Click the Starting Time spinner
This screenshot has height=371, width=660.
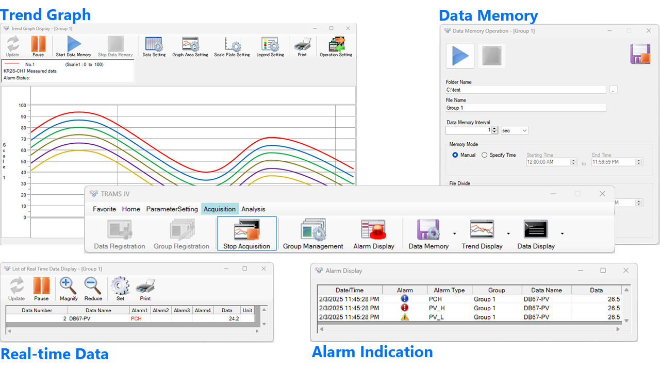point(573,162)
